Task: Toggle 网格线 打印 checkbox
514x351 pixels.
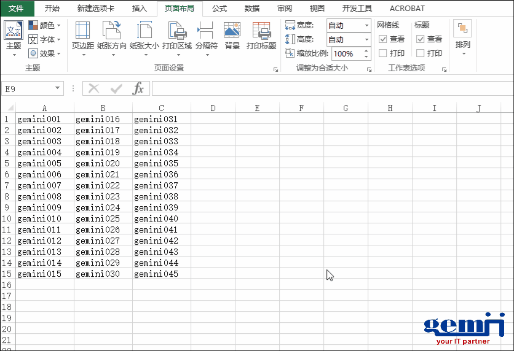Action: point(382,53)
